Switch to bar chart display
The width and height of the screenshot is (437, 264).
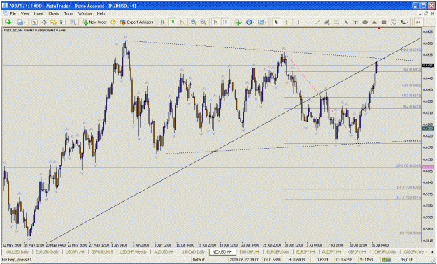point(163,22)
